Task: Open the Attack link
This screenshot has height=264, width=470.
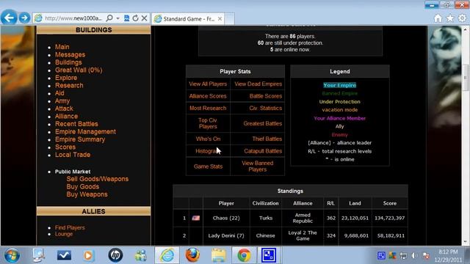Action: point(64,109)
